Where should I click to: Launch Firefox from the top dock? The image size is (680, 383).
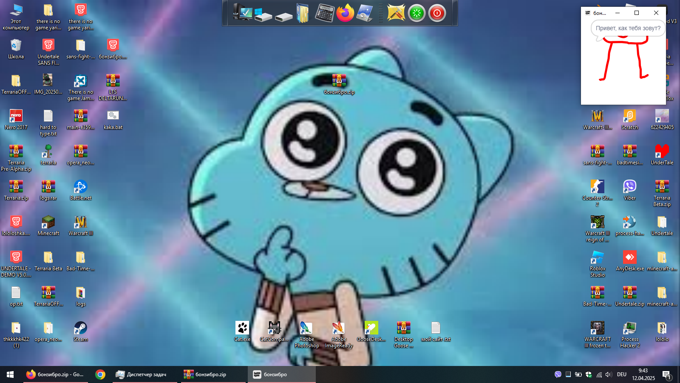pyautogui.click(x=345, y=13)
